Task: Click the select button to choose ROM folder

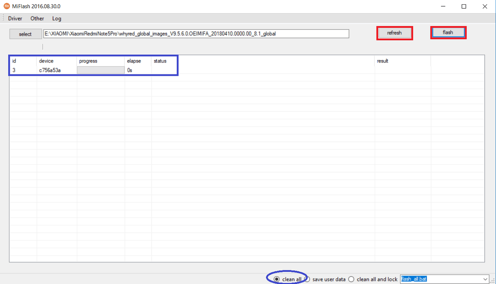Action: 25,34
